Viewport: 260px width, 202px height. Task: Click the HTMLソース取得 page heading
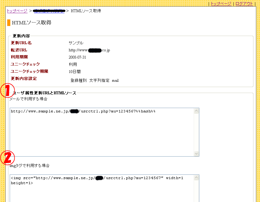pyautogui.click(x=32, y=23)
